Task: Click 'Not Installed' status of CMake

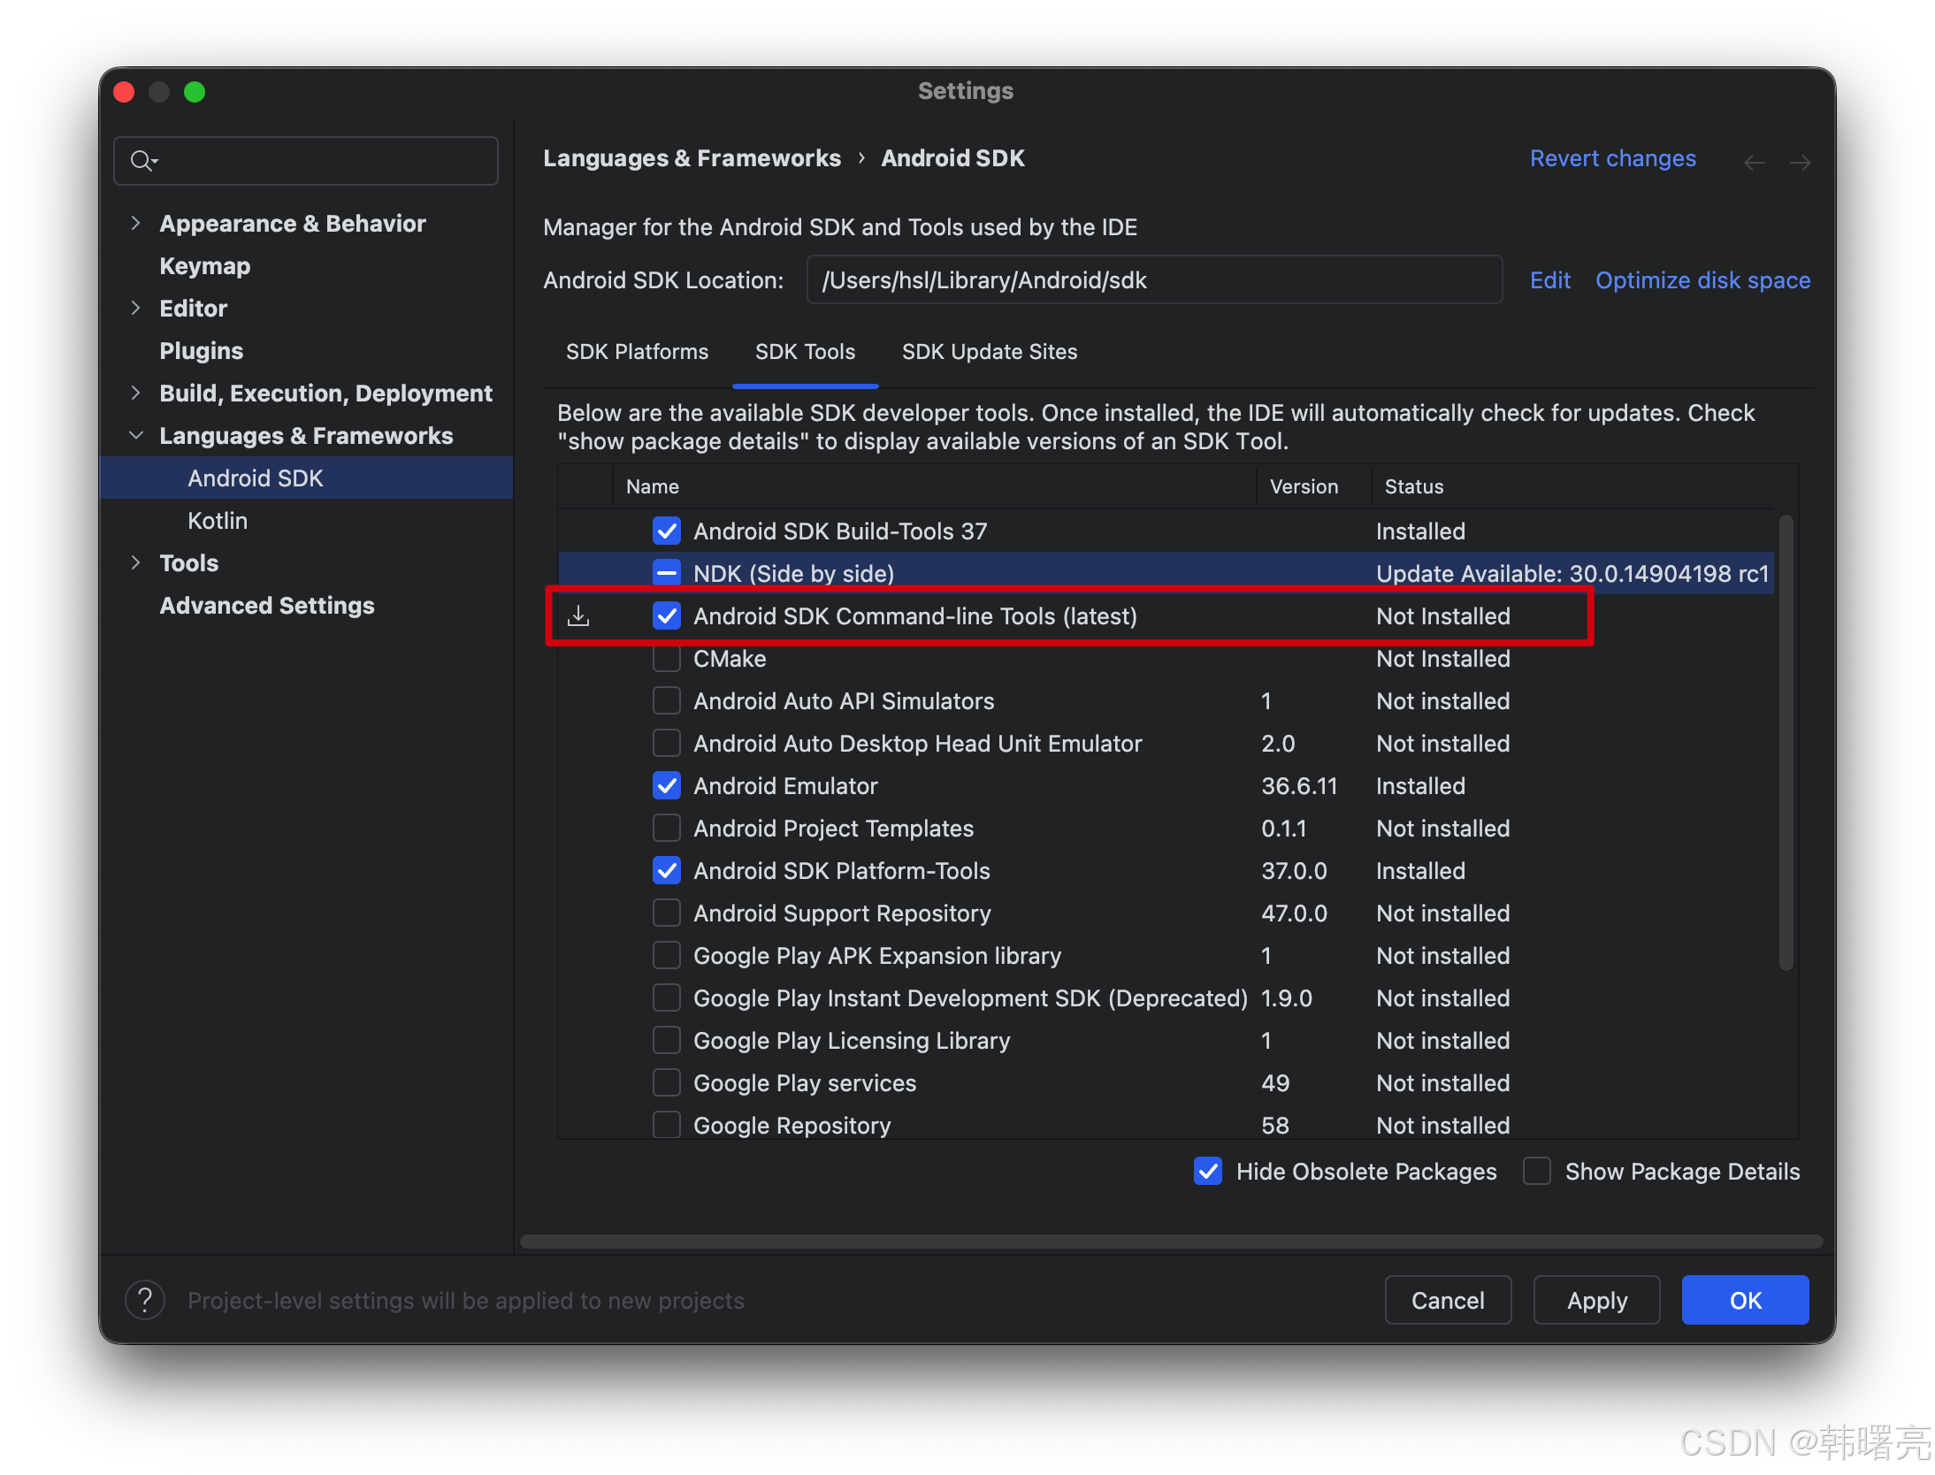Action: point(1443,658)
